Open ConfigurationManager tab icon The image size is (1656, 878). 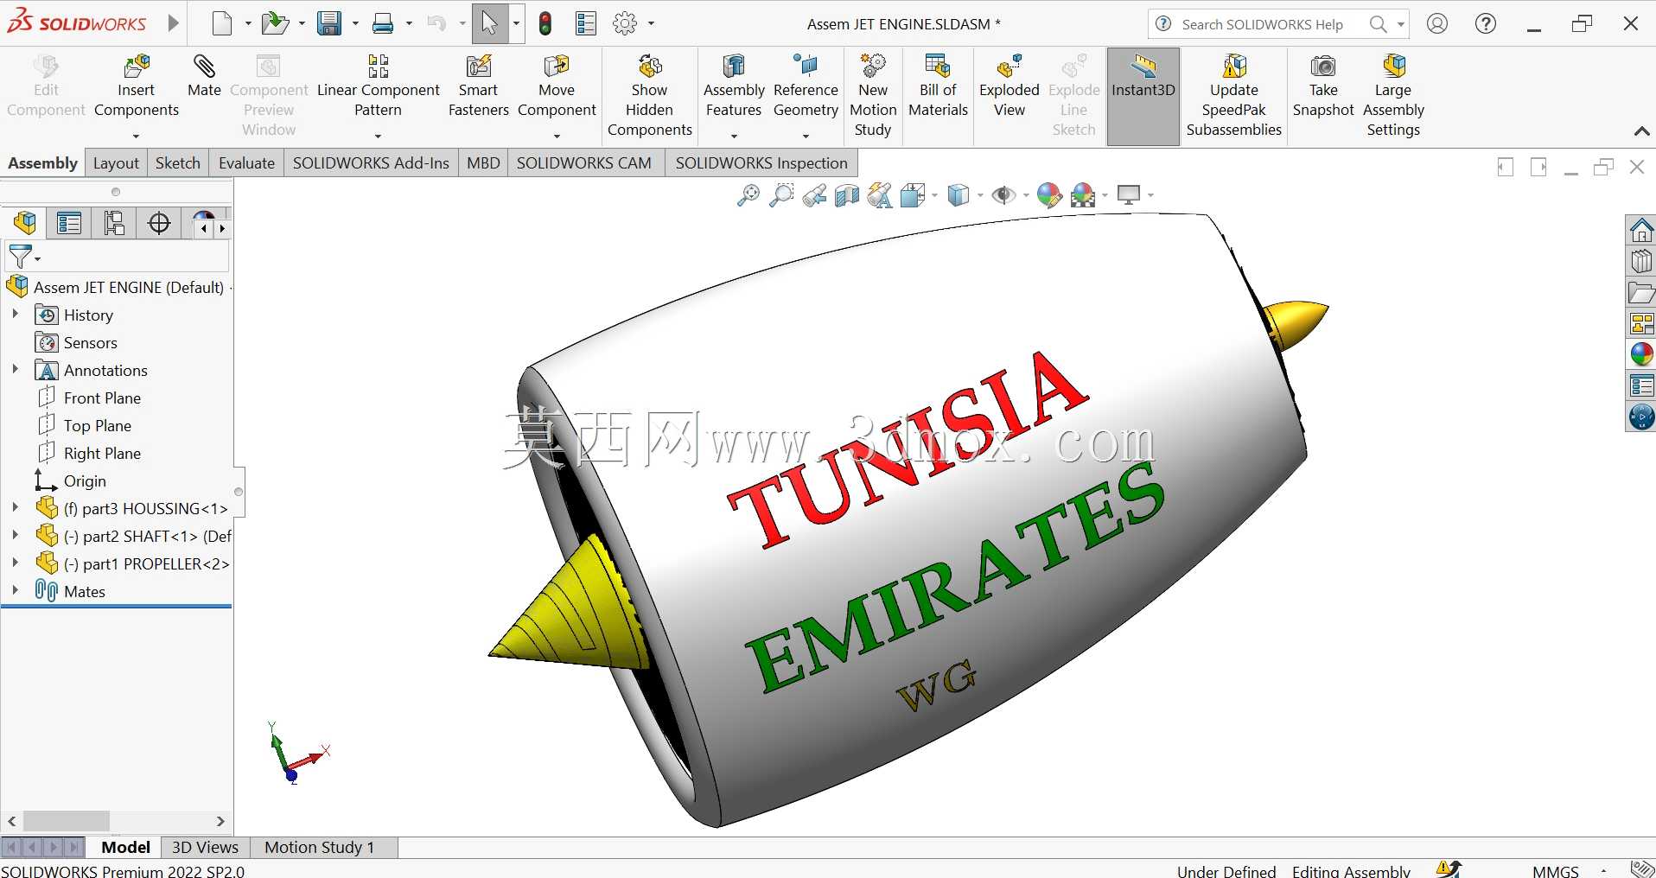(114, 223)
